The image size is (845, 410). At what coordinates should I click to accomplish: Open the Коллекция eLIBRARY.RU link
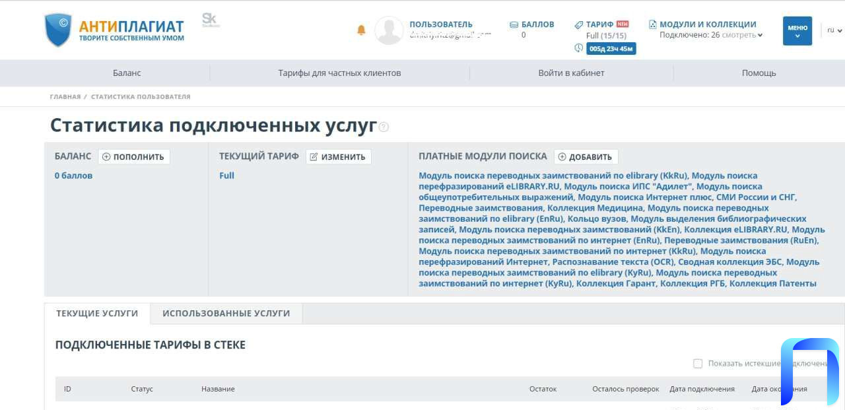tap(736, 229)
